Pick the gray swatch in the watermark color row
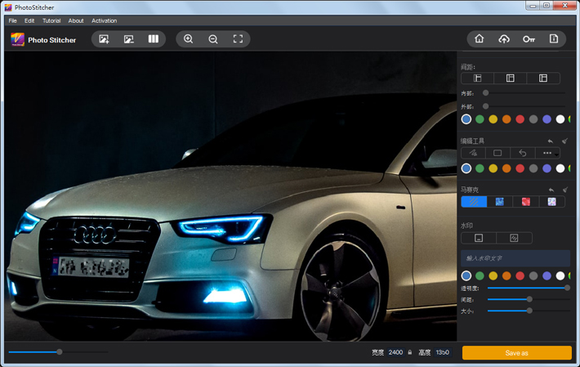This screenshot has height=367, width=580. tap(533, 275)
